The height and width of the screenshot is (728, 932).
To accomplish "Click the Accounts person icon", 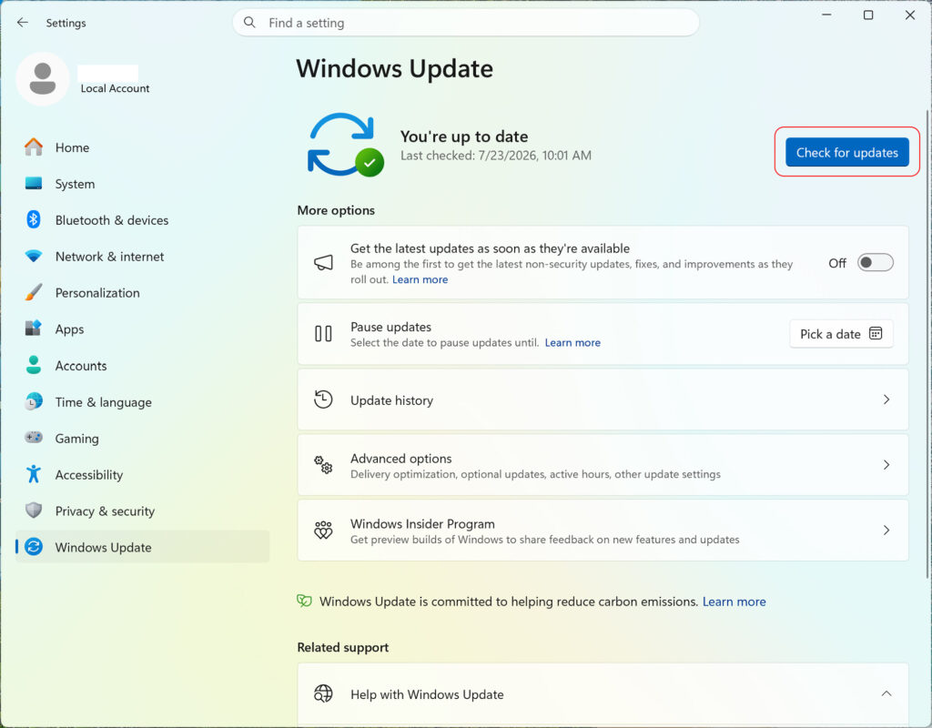I will tap(34, 365).
